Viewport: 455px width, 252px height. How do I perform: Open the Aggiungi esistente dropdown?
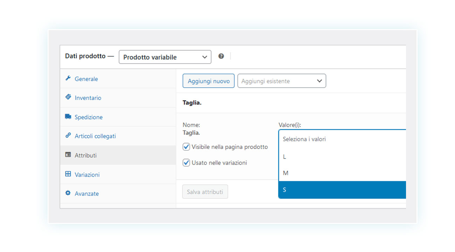click(x=282, y=81)
